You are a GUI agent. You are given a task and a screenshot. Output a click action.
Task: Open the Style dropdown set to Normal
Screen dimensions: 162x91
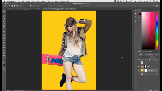44,6
